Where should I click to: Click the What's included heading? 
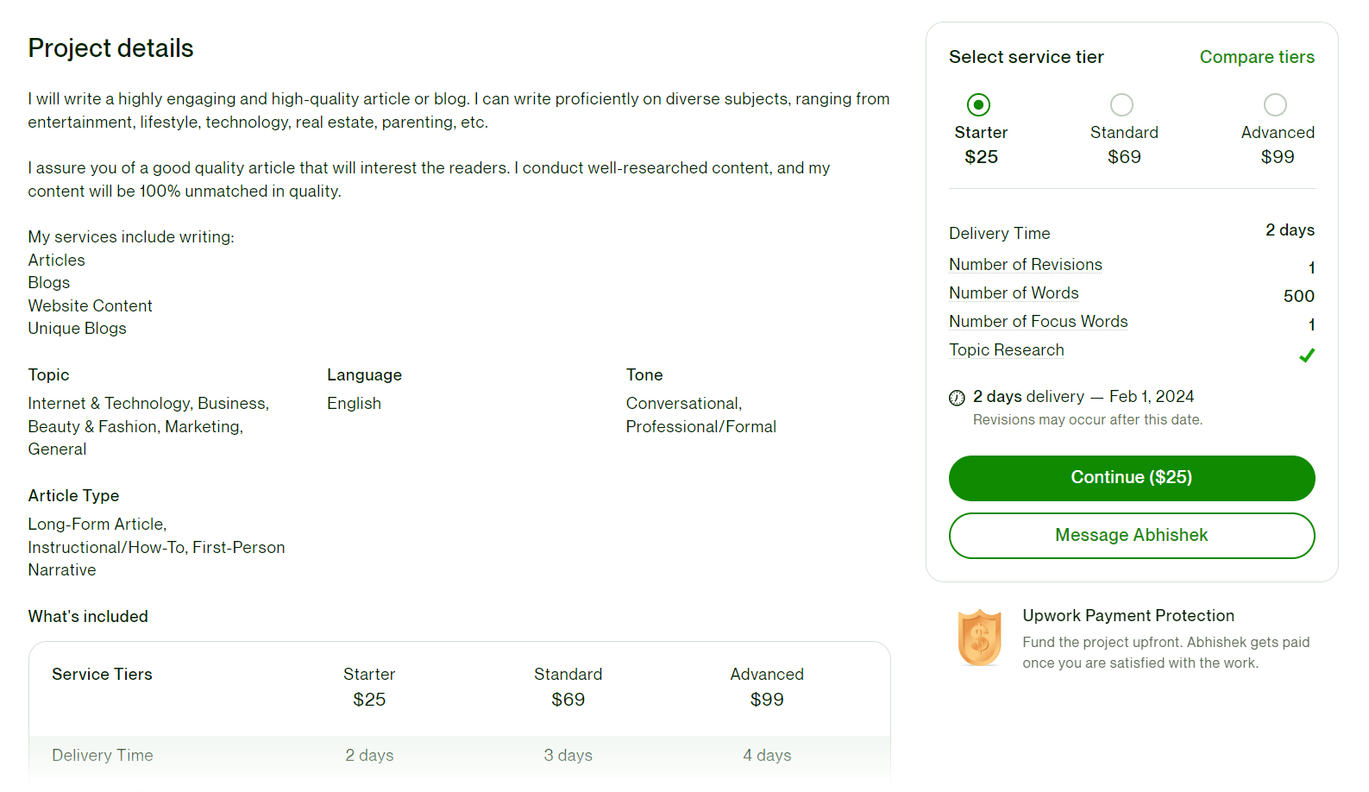coord(88,617)
